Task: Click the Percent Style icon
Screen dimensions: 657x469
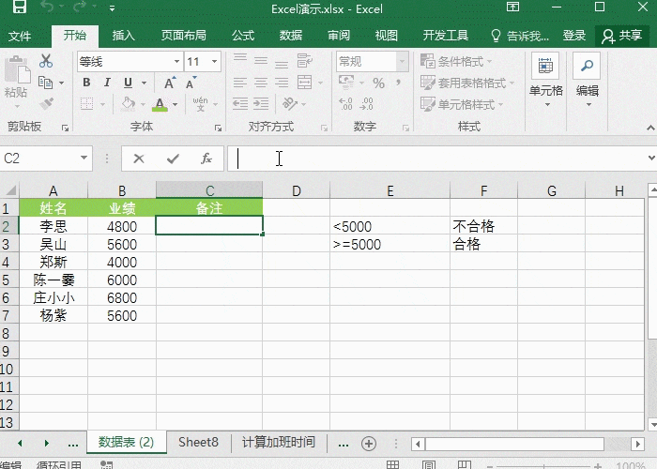Action: pos(379,83)
